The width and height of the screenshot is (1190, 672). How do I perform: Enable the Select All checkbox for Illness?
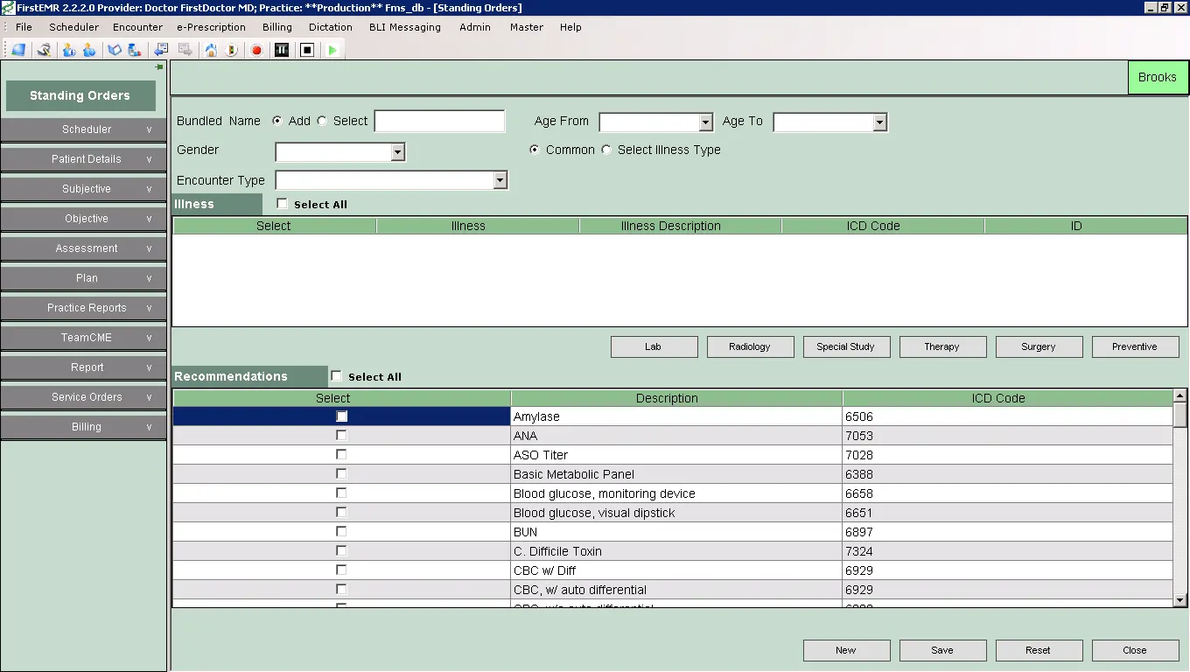pos(282,204)
